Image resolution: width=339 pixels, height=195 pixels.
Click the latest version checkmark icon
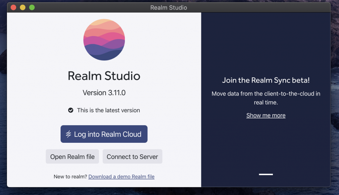[71, 110]
